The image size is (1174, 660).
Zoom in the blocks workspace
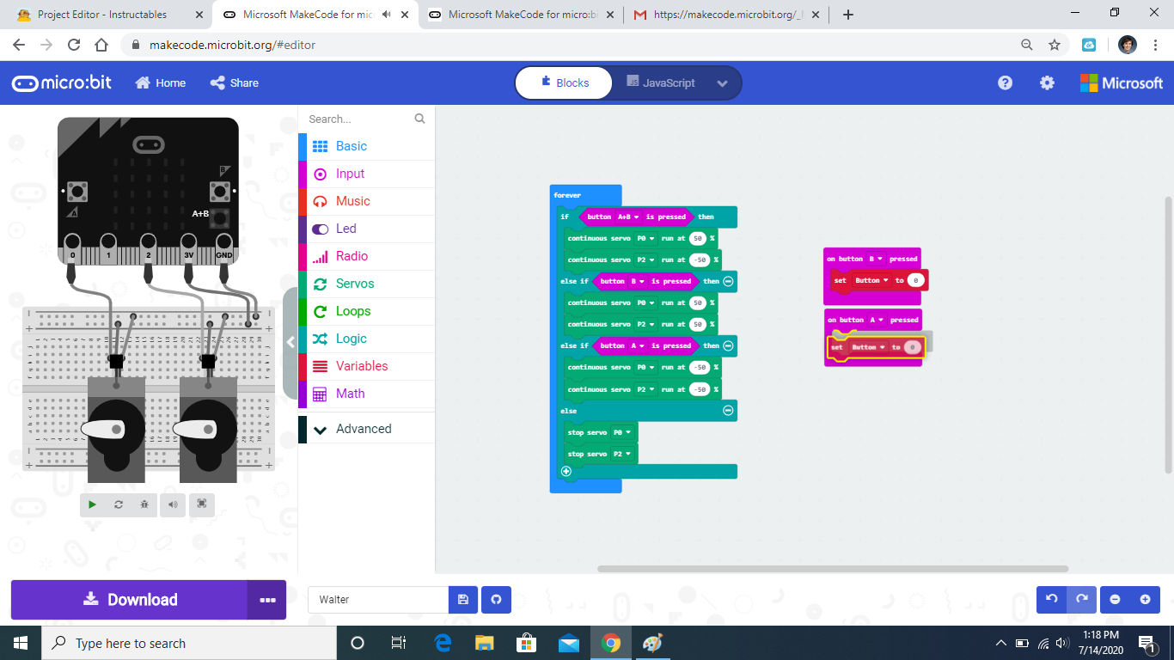(1145, 600)
